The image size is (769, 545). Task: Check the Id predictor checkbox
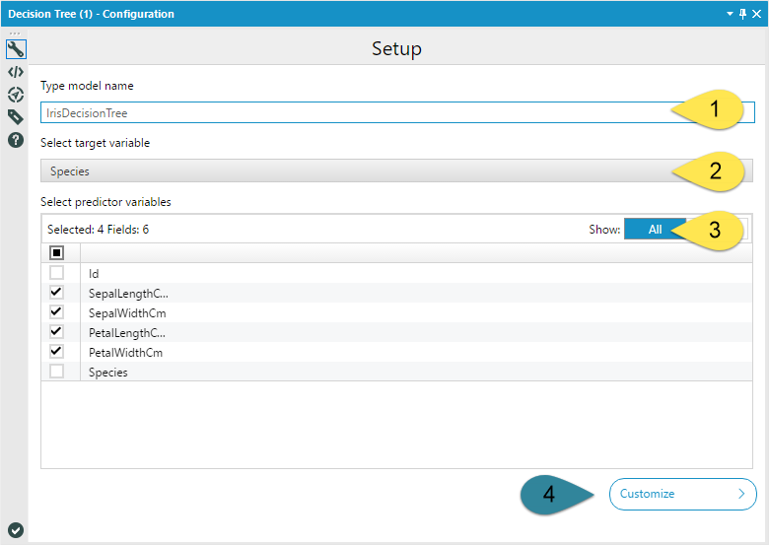pyautogui.click(x=57, y=272)
